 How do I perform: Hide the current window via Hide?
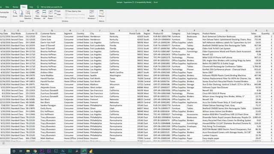click(58, 15)
